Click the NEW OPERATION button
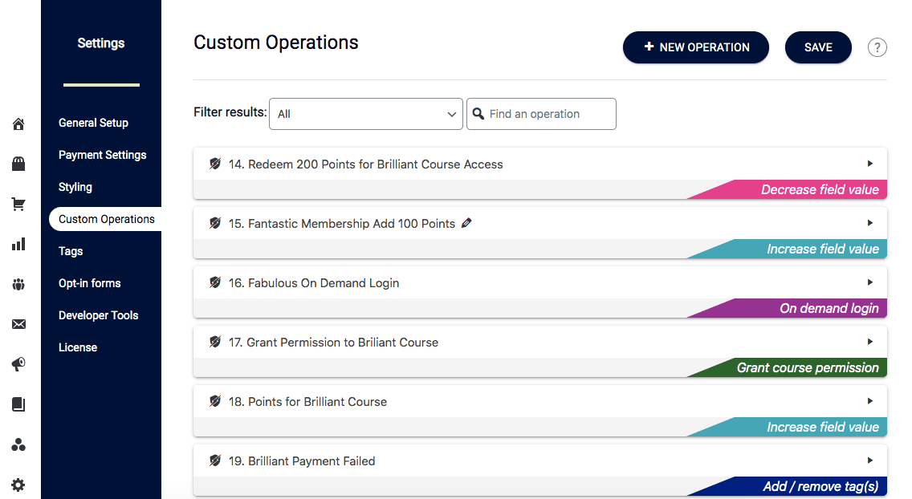Viewport: 912px width, 499px height. coord(695,47)
